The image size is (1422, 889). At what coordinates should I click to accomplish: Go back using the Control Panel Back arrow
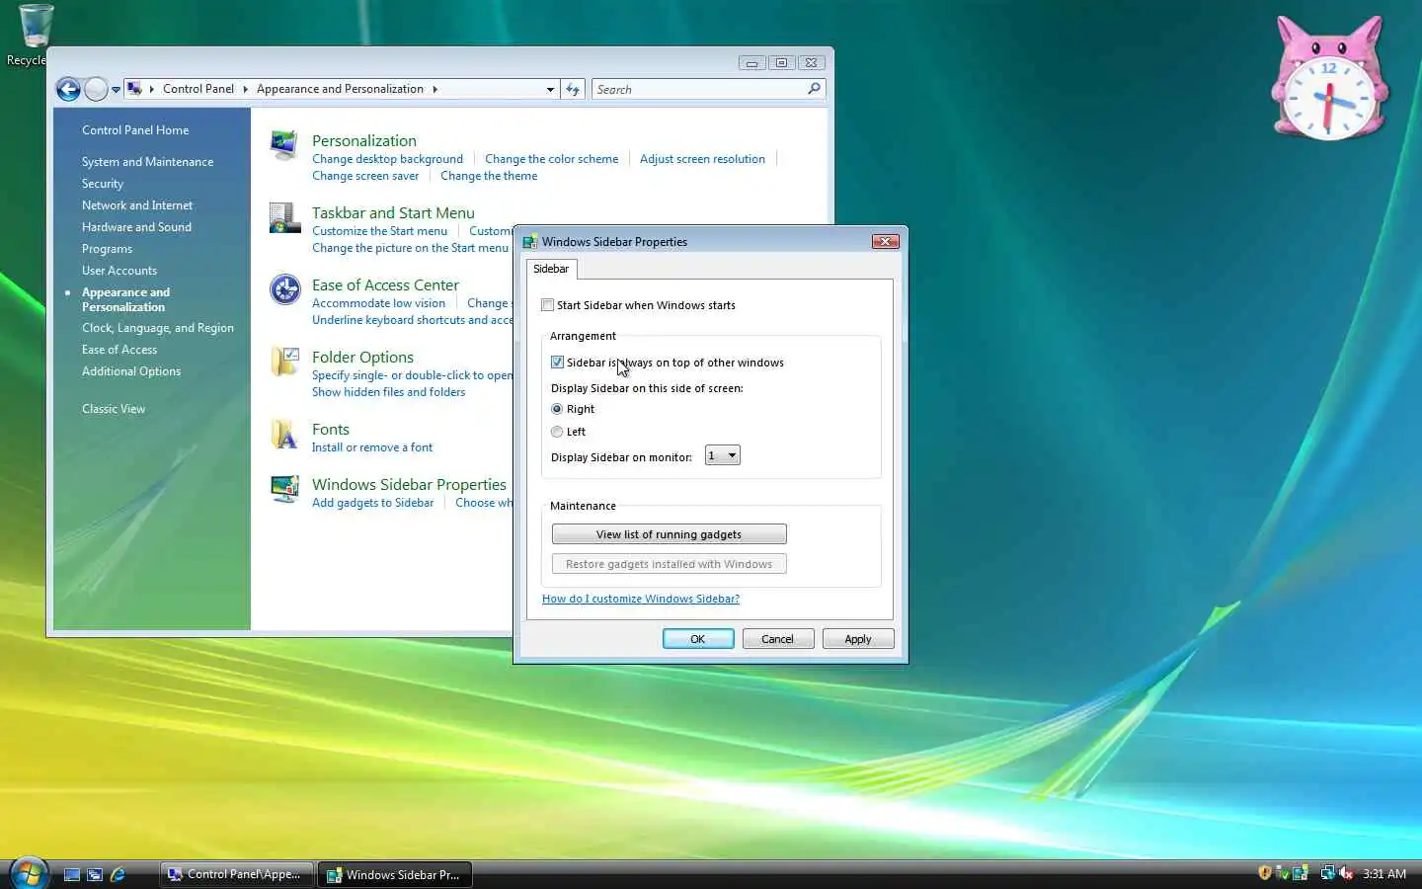coord(68,89)
